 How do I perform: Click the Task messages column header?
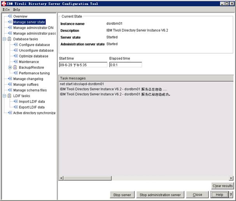[146, 78]
